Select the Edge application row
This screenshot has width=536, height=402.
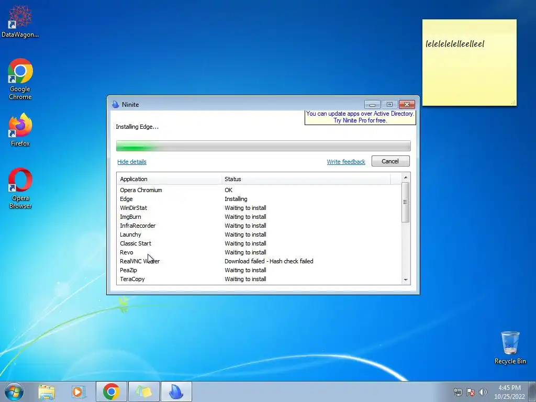(259, 199)
